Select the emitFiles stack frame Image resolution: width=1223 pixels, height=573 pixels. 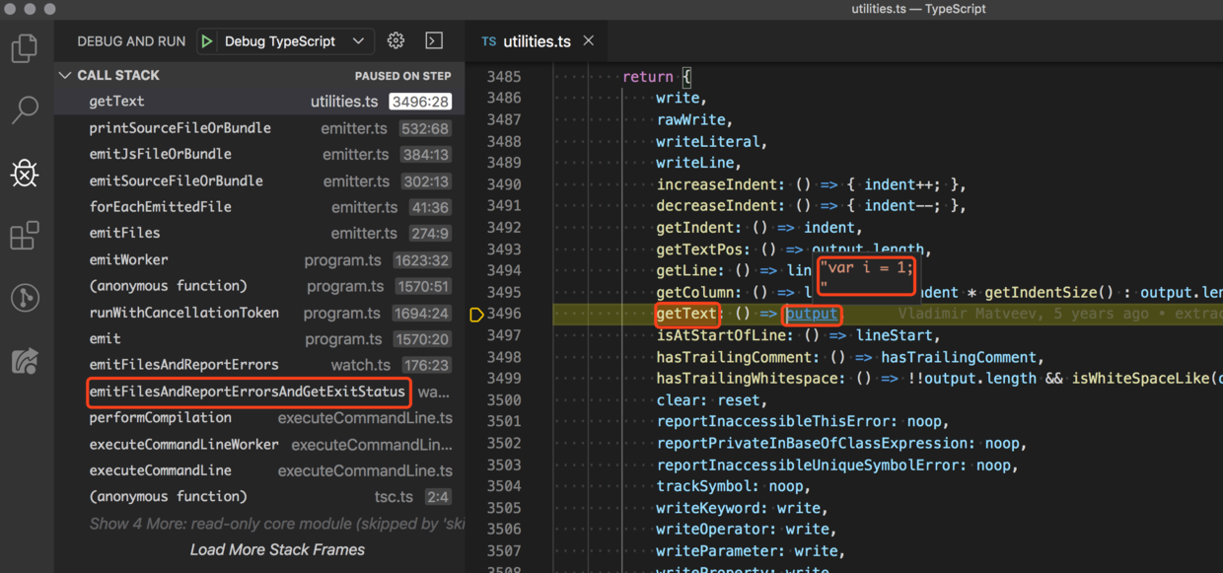pos(259,233)
